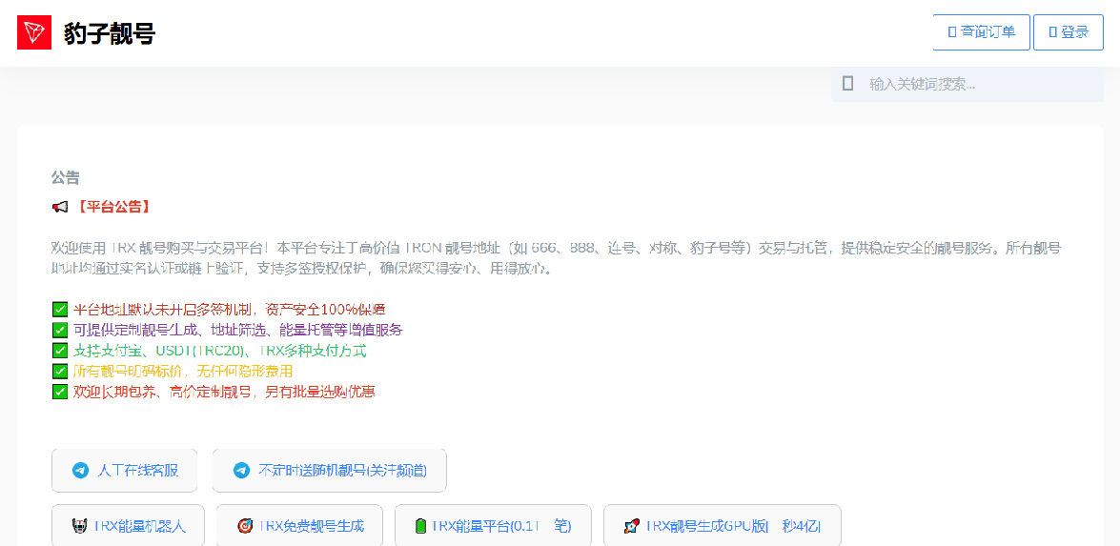Click the 豹子靓号 site title
Image resolution: width=1120 pixels, height=546 pixels.
click(110, 32)
